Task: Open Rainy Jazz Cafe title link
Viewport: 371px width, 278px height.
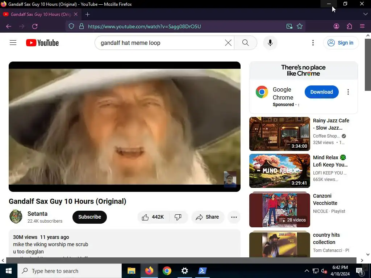Action: tap(331, 124)
